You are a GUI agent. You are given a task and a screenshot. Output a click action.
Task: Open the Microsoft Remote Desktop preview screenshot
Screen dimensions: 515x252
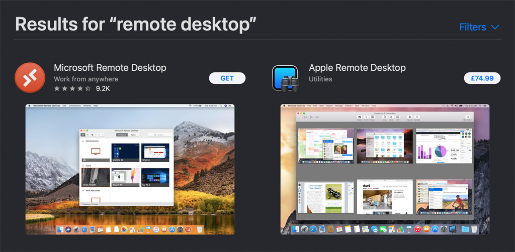[x=130, y=169]
